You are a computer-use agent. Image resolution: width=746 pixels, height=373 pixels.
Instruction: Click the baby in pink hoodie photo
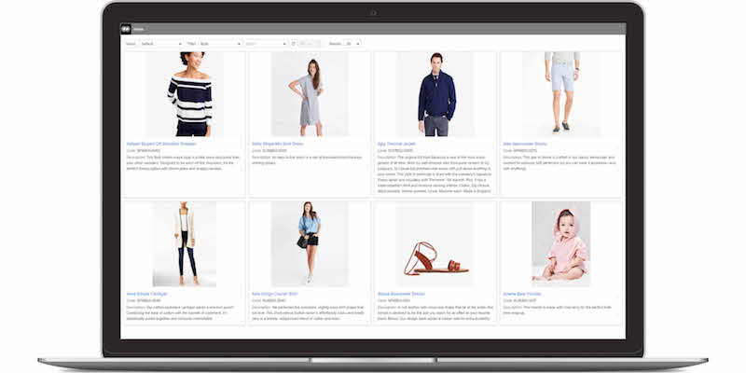pos(560,244)
